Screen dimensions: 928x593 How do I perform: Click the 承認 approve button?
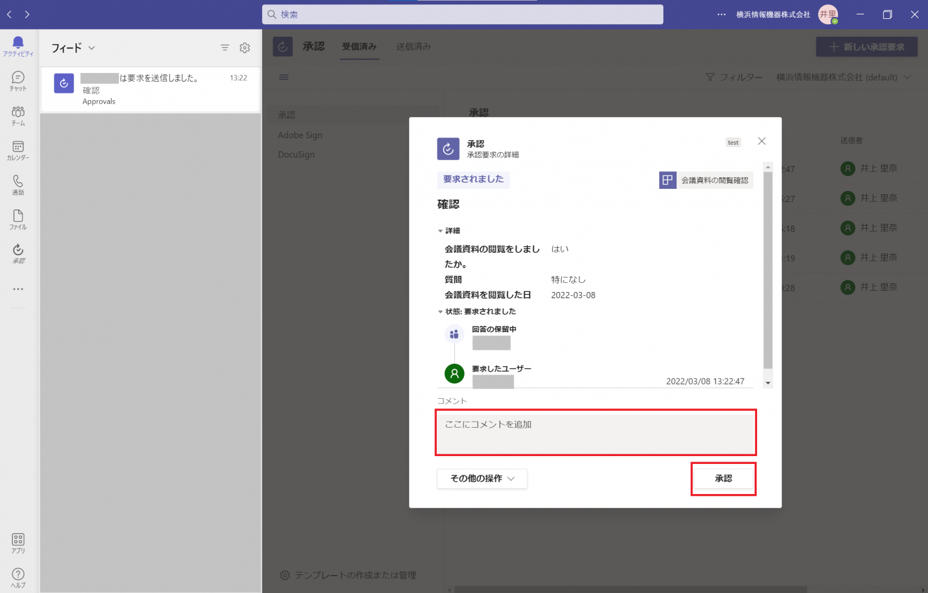click(723, 478)
